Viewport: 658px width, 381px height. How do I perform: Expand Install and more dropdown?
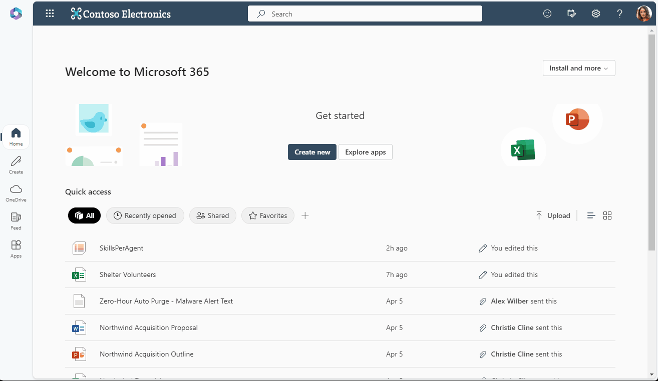579,68
